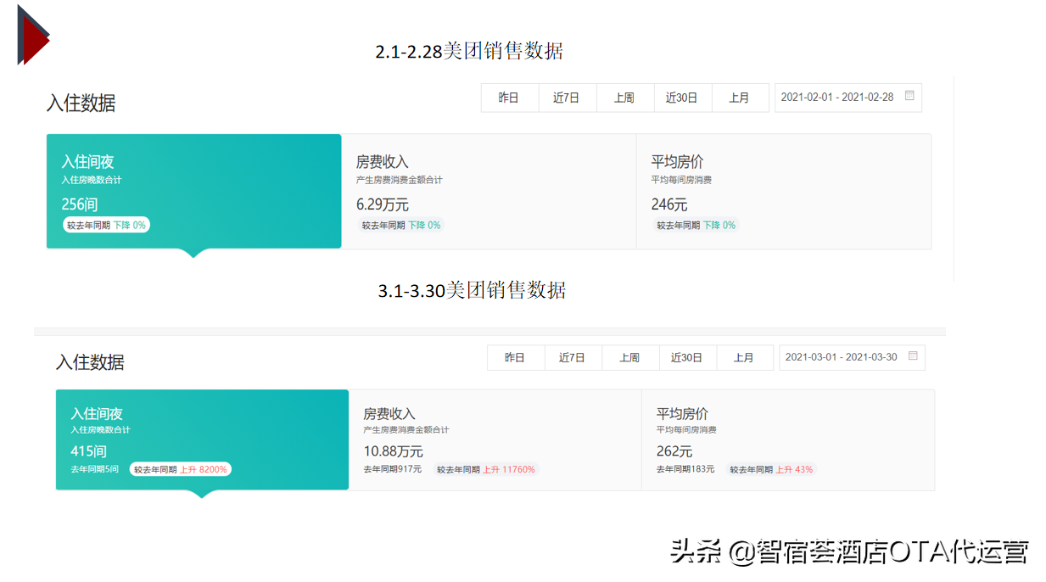Choose 上周 in the lower filter bar
The height and width of the screenshot is (582, 1046).
point(629,358)
